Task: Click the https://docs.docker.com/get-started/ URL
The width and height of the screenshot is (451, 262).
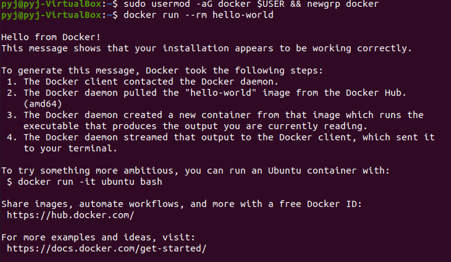Action: point(106,249)
